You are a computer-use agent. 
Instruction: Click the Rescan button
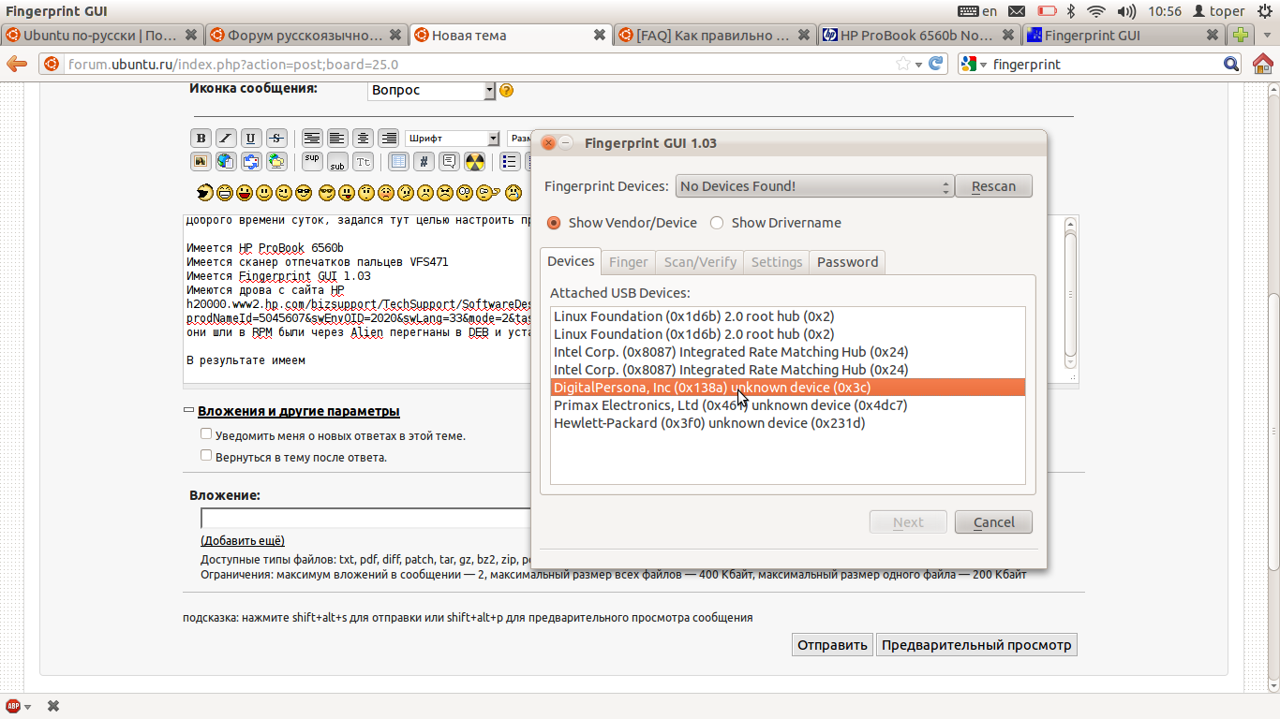[x=993, y=186]
